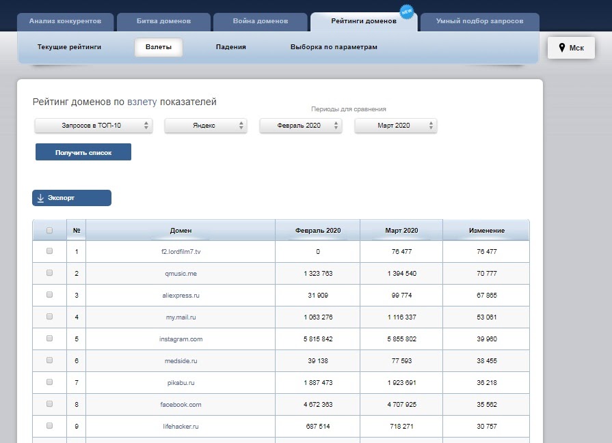Click the my.mail.ru domain link
The height and width of the screenshot is (443, 612).
click(x=181, y=317)
